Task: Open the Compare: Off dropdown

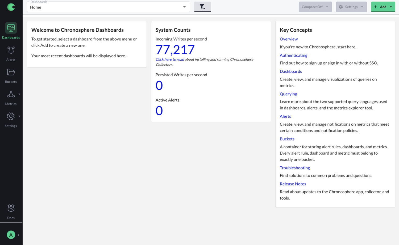Action: tap(315, 7)
